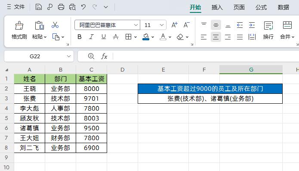Screen dimensions: 299x171
Task: Click the Clear eraser icon
Action: [180, 37]
